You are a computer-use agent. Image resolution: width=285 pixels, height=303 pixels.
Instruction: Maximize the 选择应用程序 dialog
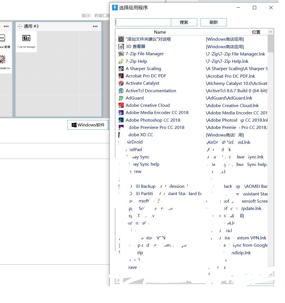click(255, 8)
